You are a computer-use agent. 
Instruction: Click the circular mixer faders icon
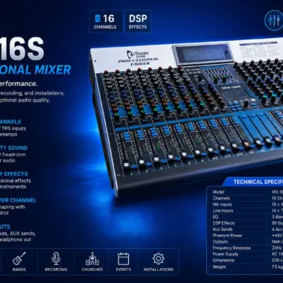tap(274, 20)
